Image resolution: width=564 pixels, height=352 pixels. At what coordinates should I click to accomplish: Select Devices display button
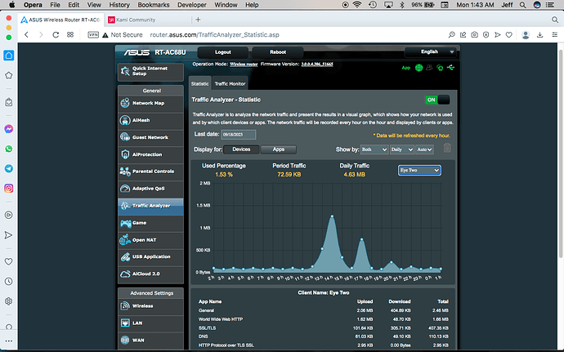[241, 149]
